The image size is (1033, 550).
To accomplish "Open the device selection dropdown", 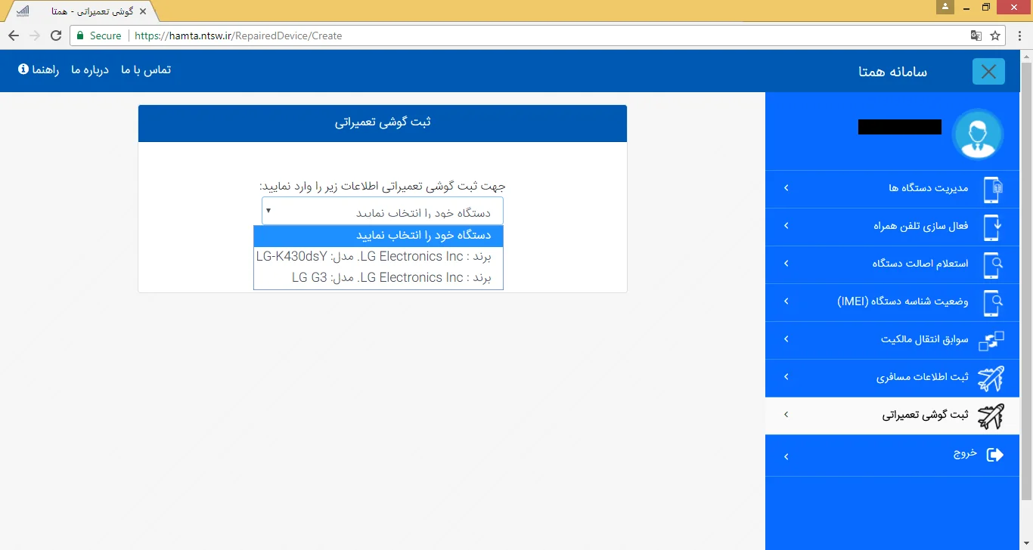I will [x=384, y=212].
